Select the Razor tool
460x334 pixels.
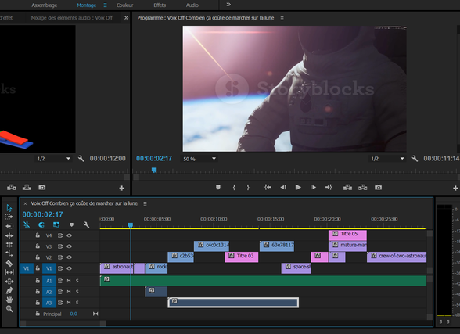click(x=9, y=263)
